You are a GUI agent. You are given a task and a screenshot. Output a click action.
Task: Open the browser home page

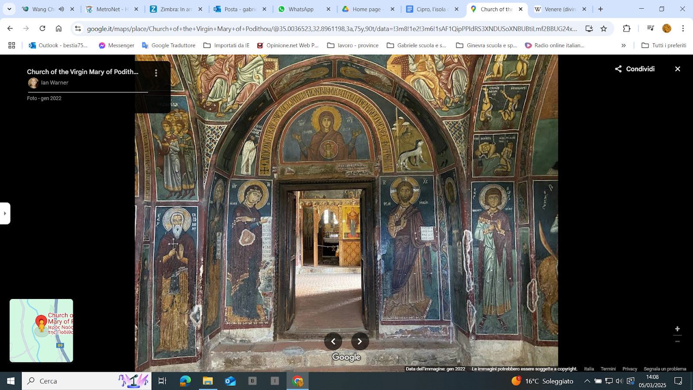[58, 29]
